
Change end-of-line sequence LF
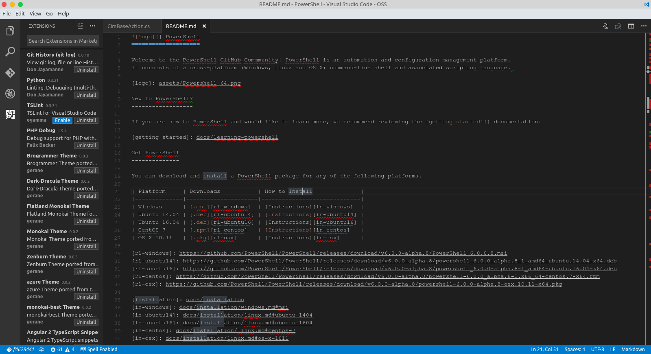tap(612, 350)
